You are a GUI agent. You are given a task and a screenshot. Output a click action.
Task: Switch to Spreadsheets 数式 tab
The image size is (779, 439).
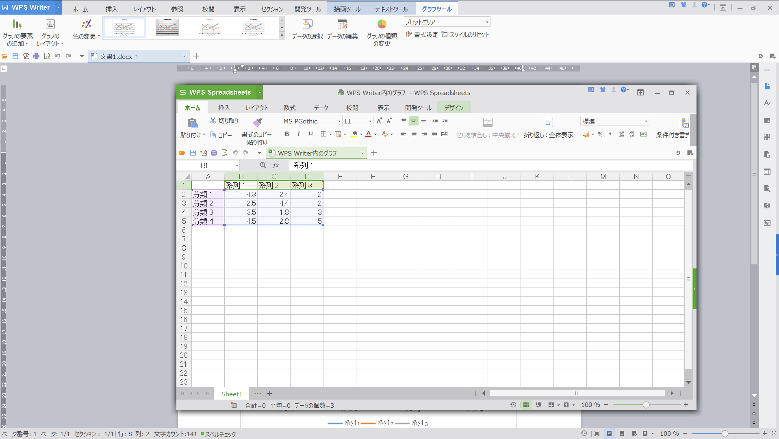[290, 108]
